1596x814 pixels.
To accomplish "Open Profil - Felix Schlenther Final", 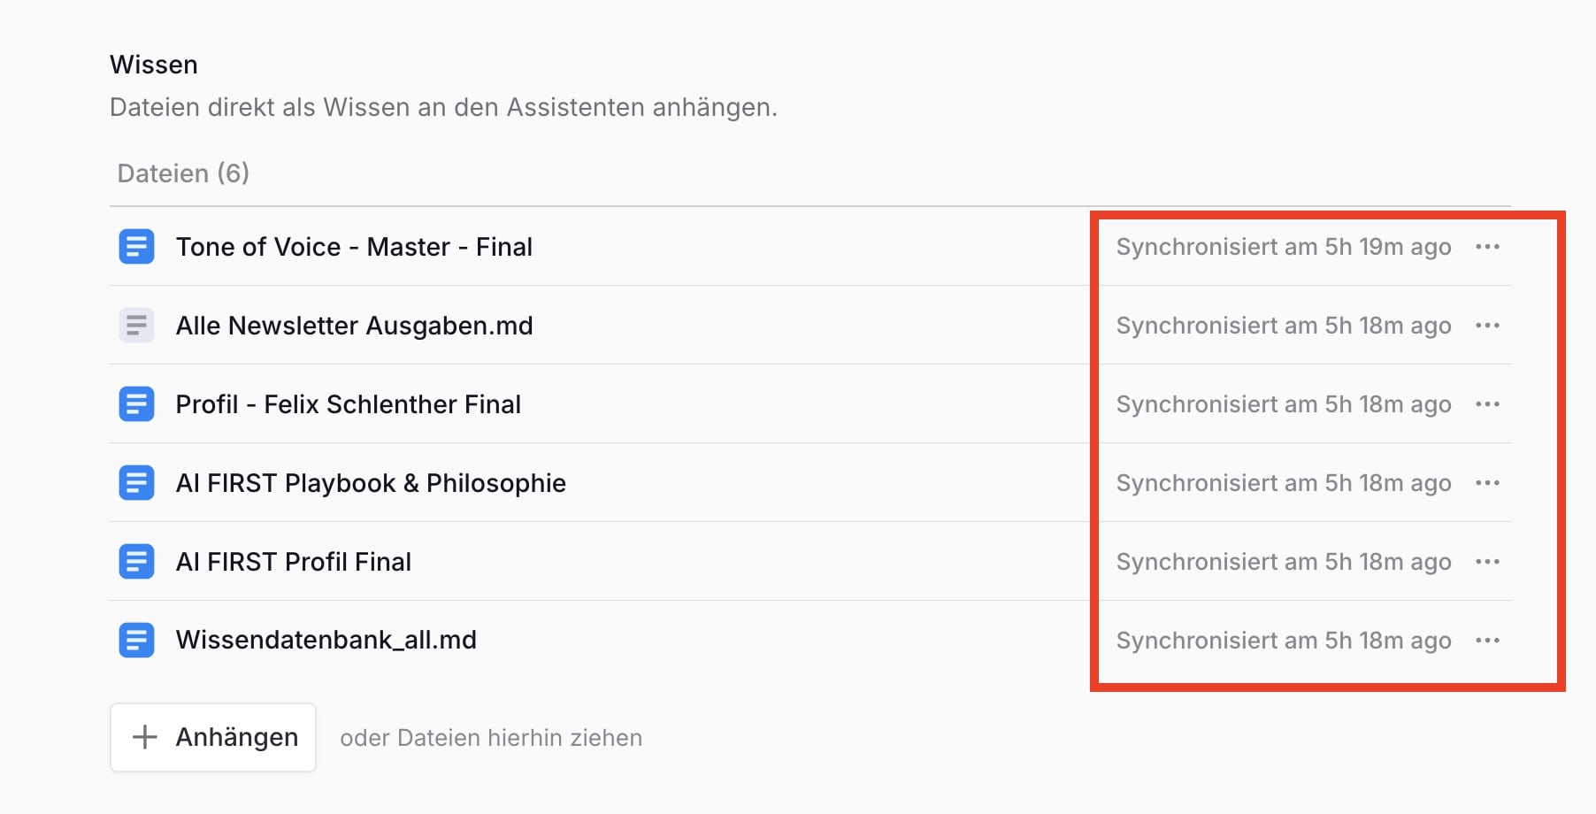I will 348,404.
